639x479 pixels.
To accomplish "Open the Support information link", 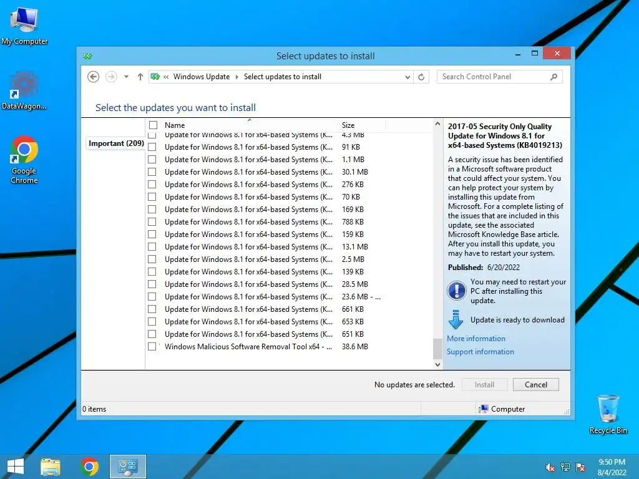I will [480, 352].
